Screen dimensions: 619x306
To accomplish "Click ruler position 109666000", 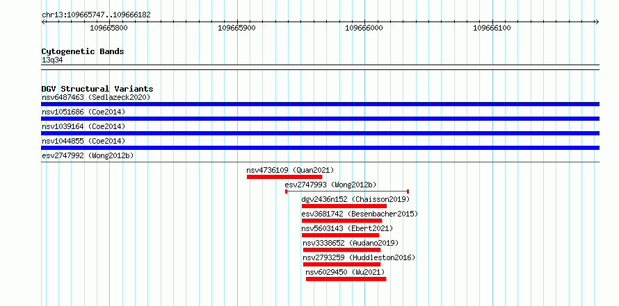I will tap(364, 28).
